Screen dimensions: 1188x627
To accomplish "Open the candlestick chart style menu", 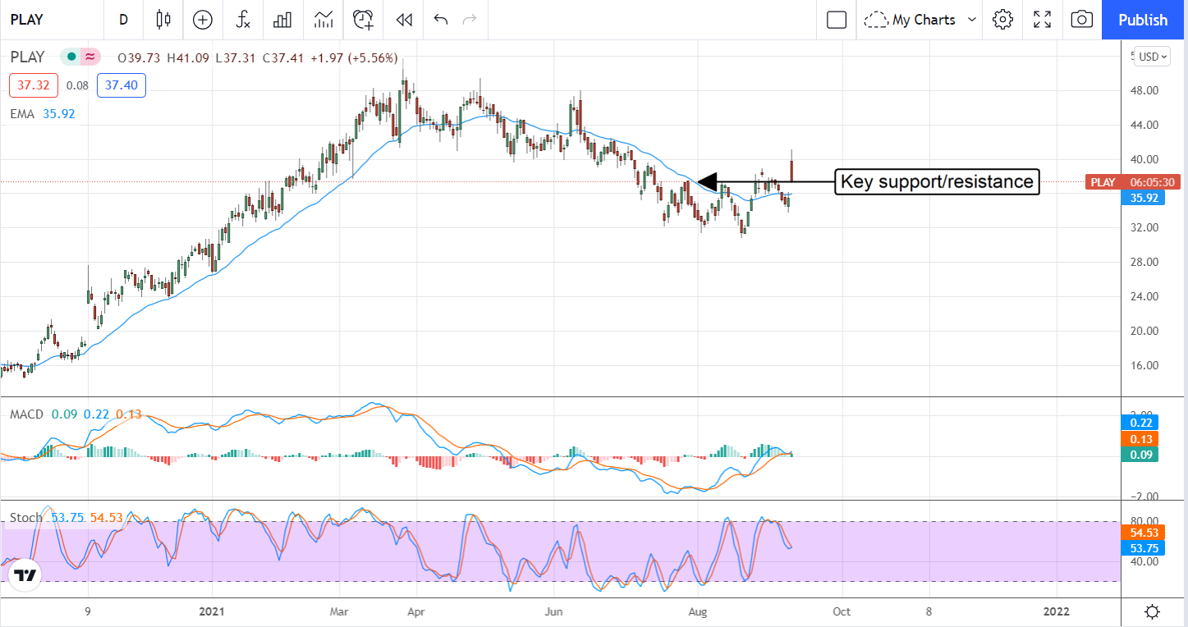I will (x=163, y=20).
